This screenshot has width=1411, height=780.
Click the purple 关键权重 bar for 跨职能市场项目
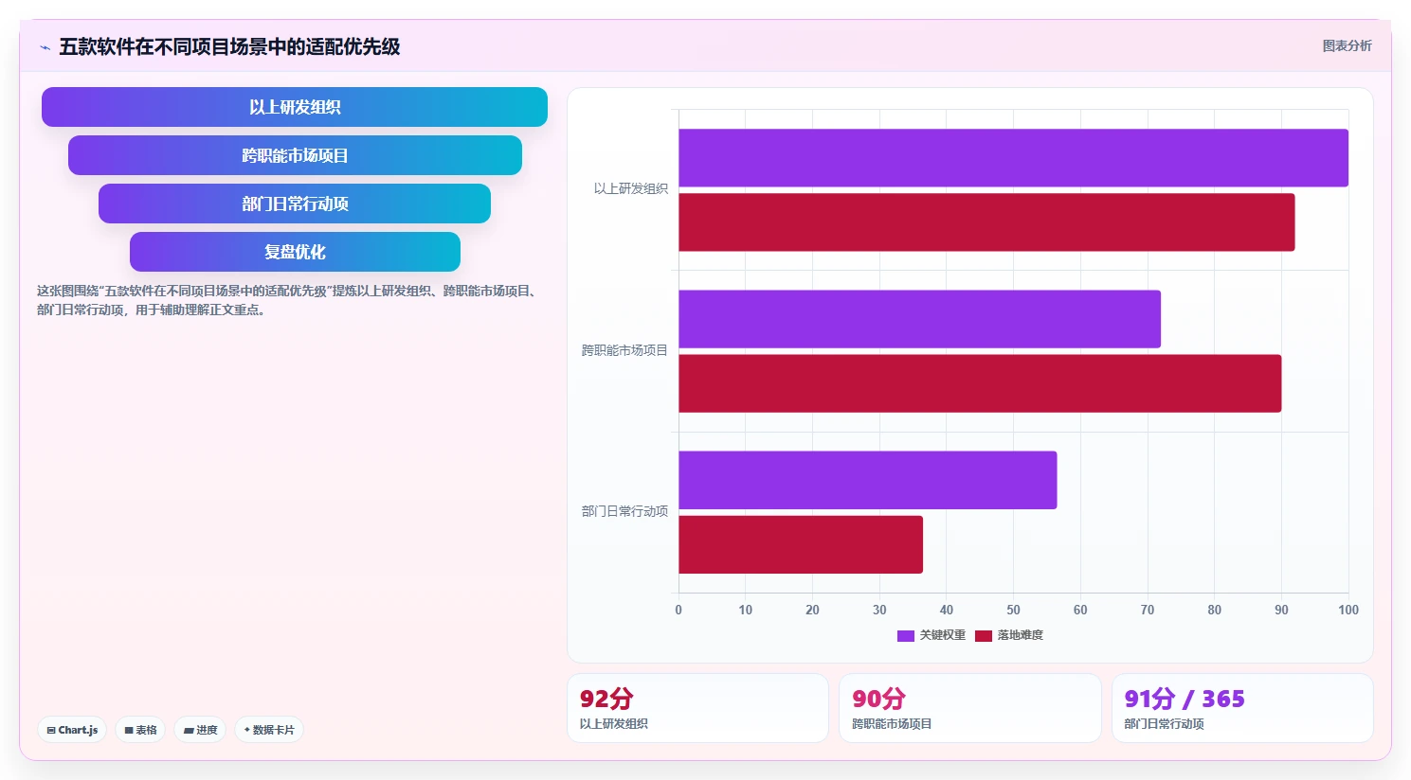(919, 319)
